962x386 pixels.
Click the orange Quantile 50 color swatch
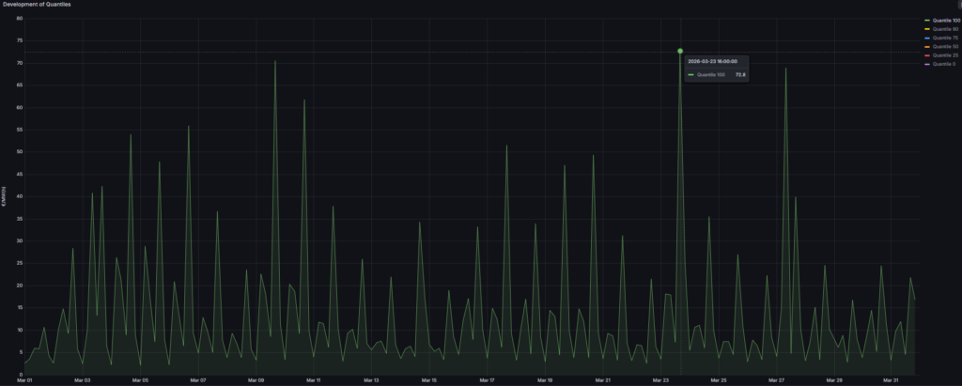pos(926,46)
